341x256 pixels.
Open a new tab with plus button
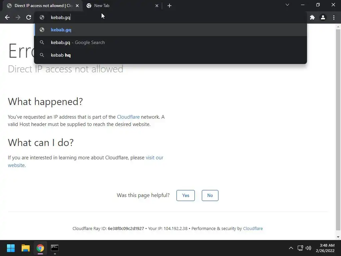tap(170, 6)
